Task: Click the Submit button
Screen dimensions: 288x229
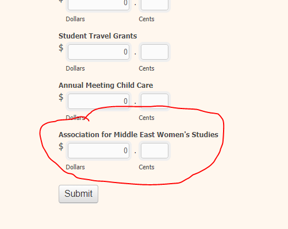Action: tap(78, 194)
